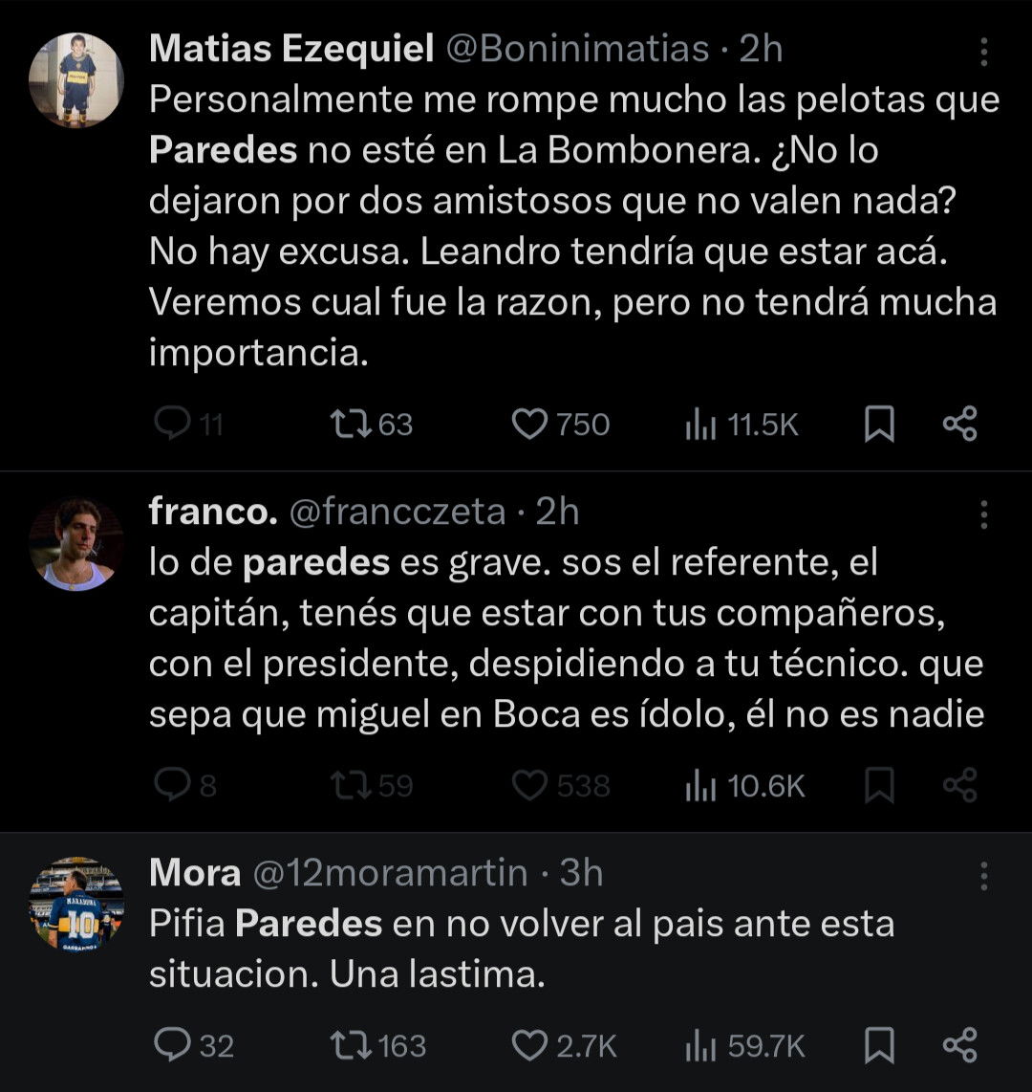The height and width of the screenshot is (1092, 1032).
Task: Like Mora's tweet with 2.7K likes
Action: pos(529,1045)
